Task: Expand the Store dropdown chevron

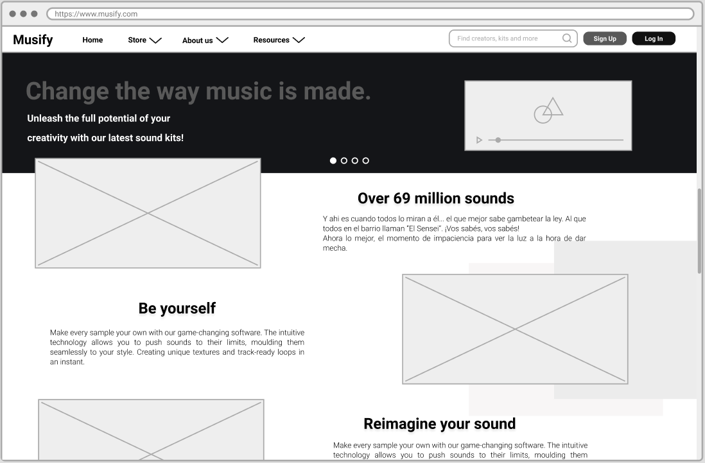Action: (155, 40)
